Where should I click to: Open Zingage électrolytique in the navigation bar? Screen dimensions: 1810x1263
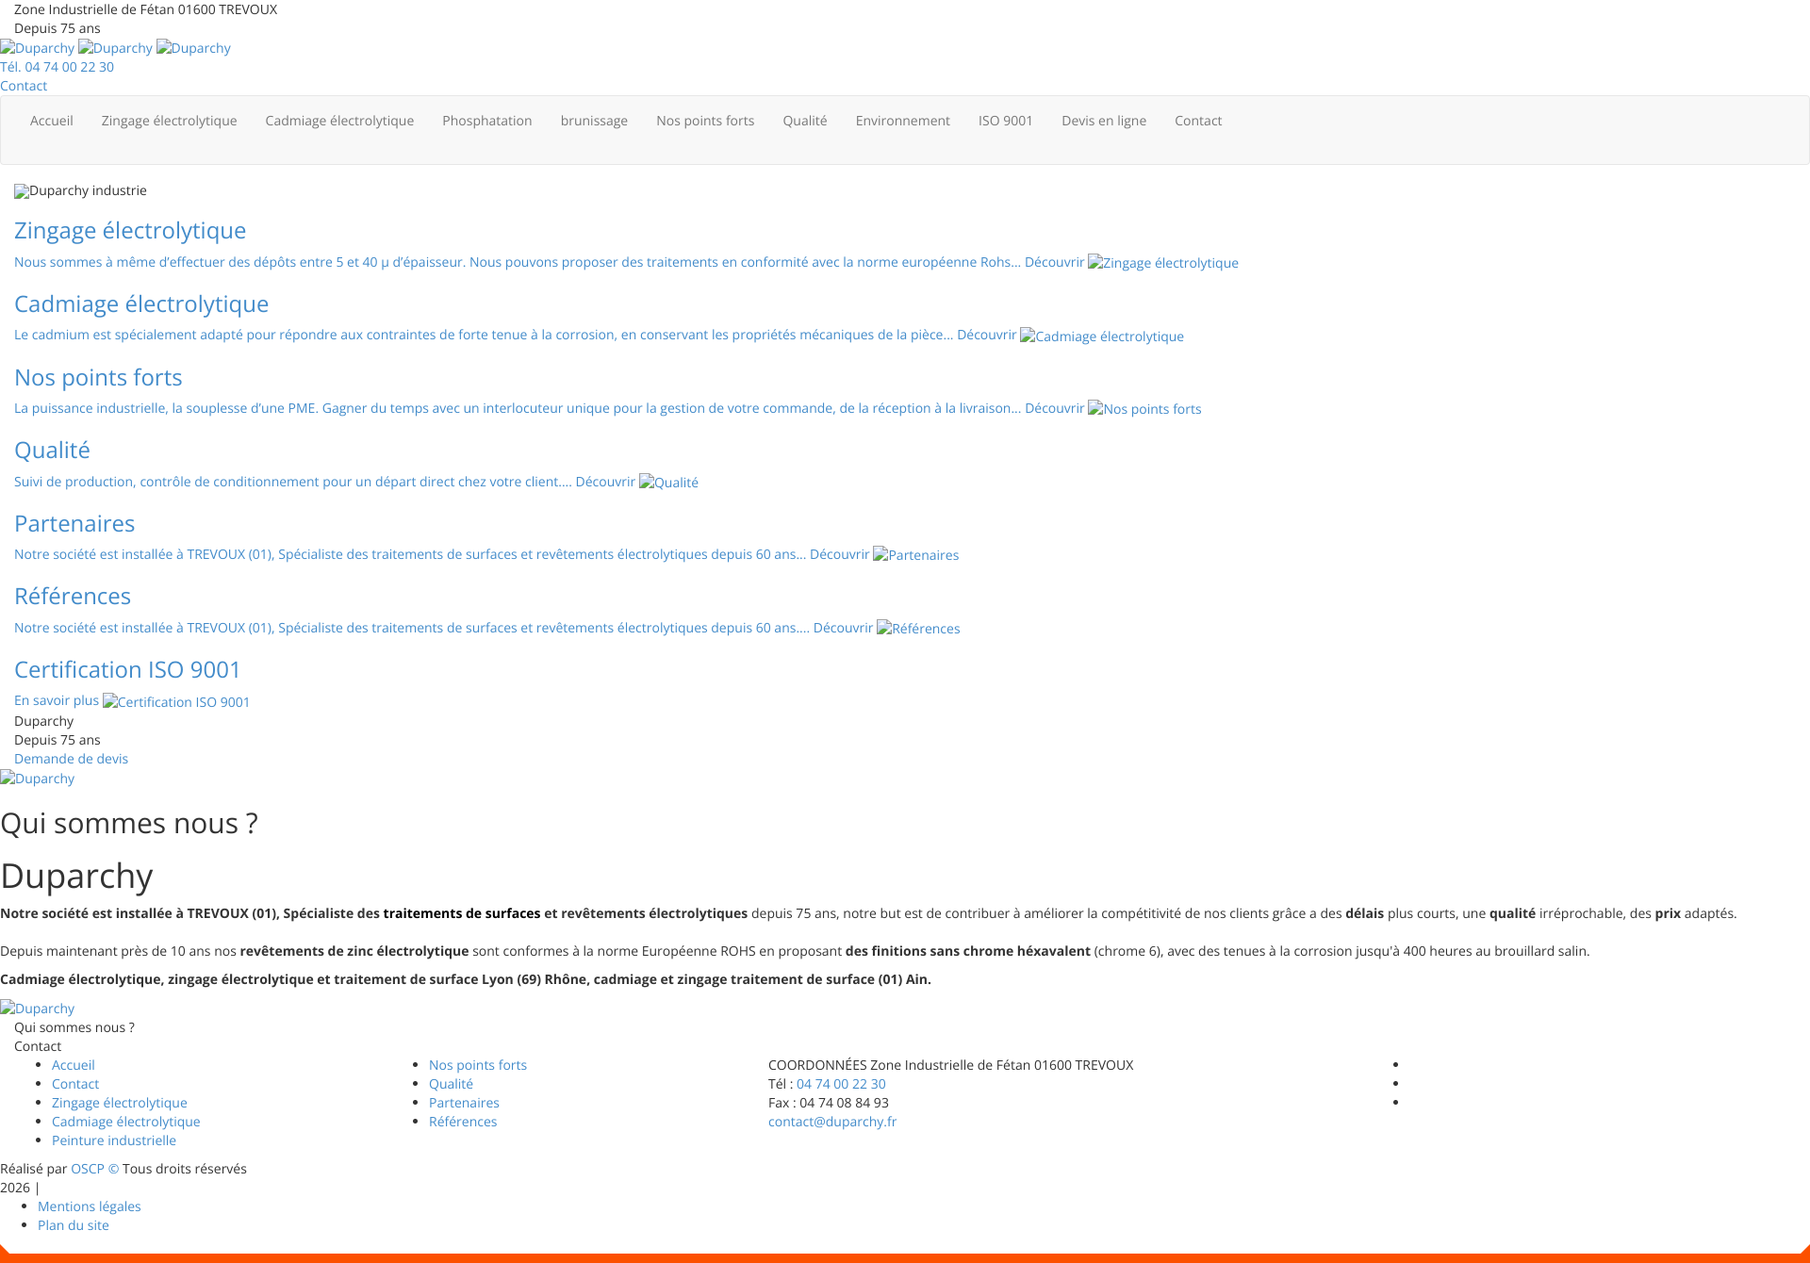[x=169, y=121]
